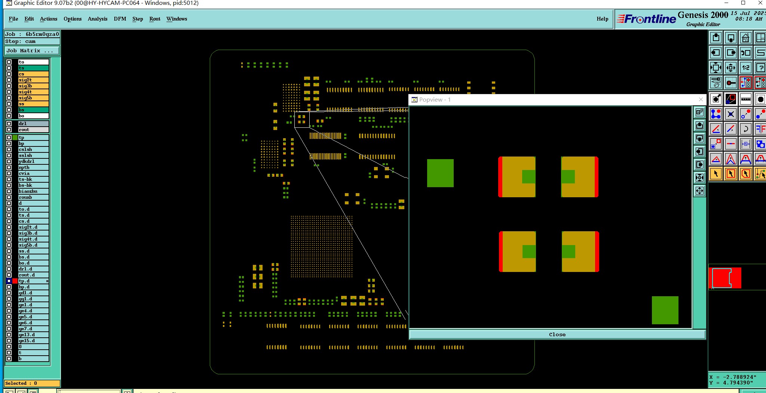Click the zoom out icon in main toolbar

pyautogui.click(x=731, y=68)
